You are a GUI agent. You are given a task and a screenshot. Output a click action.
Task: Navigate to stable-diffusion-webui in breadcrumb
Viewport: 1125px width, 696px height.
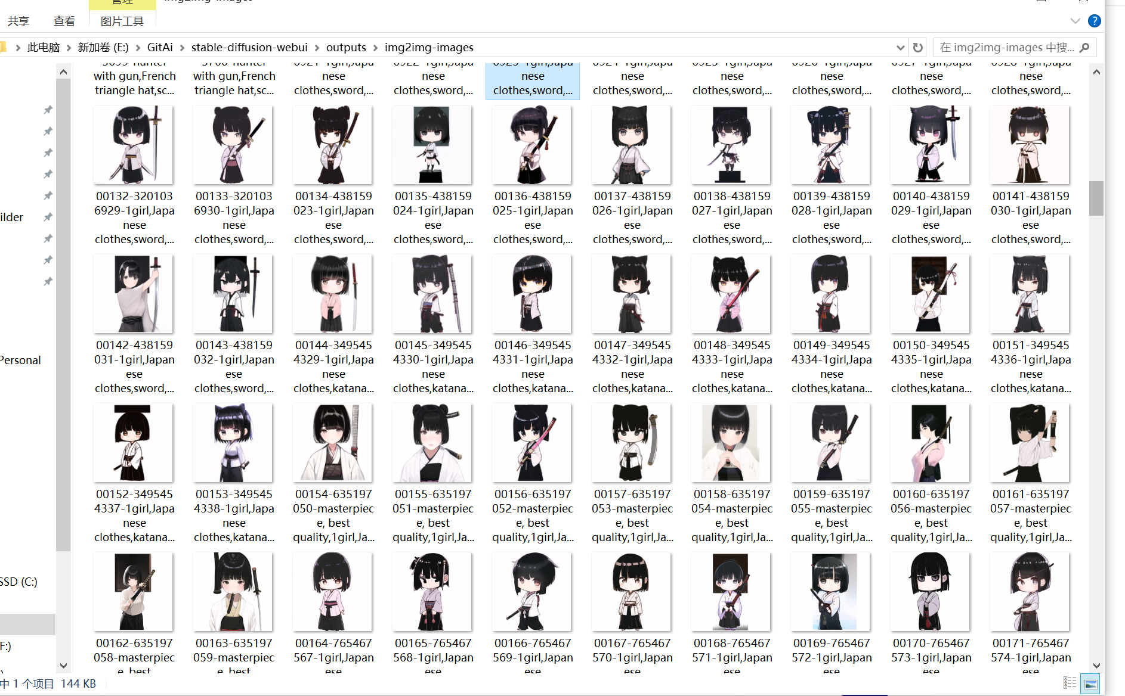(x=249, y=48)
